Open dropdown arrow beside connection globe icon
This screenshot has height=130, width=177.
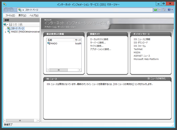(7, 25)
